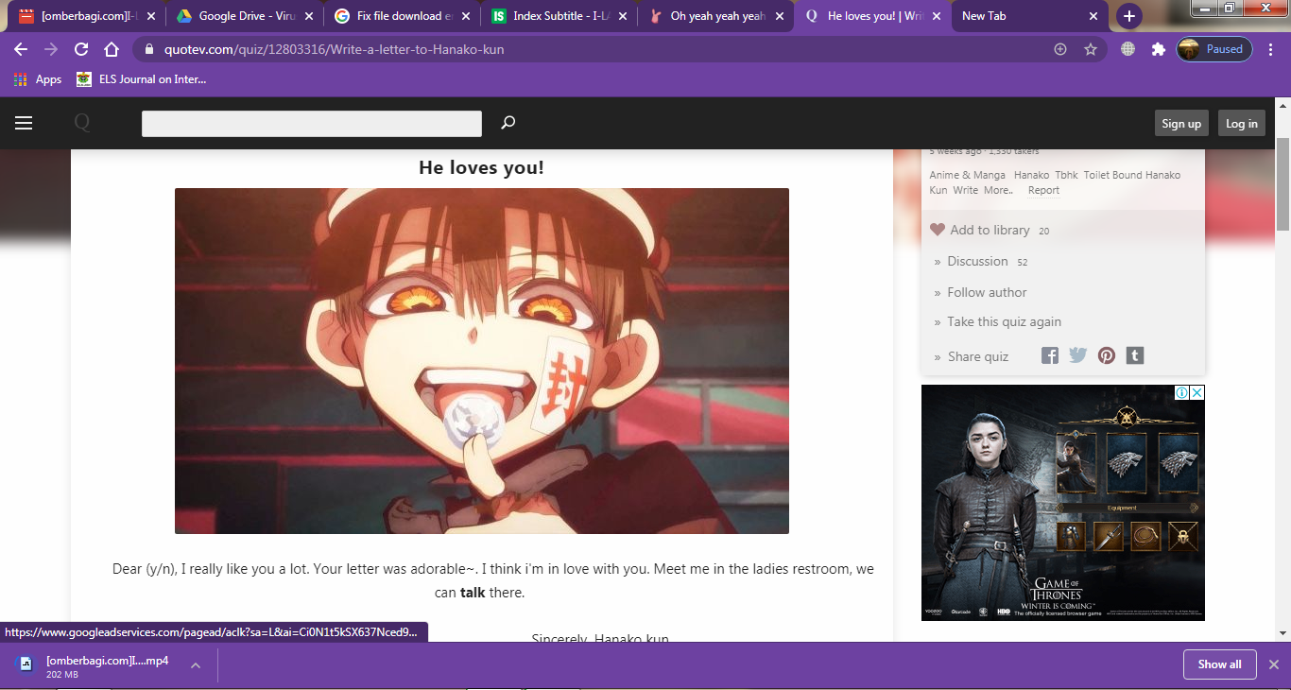Close the Game of Thrones ad

1196,392
